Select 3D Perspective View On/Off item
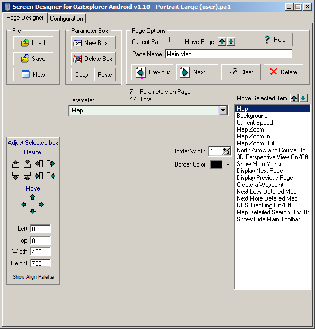This screenshot has height=329, width=315. pos(273,157)
